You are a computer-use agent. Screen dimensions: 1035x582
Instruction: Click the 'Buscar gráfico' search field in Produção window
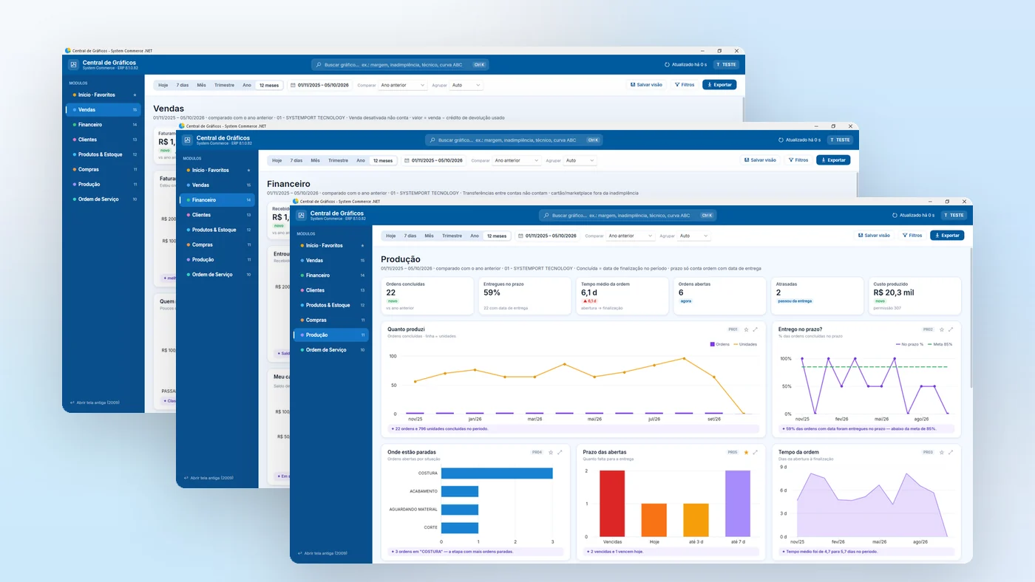pyautogui.click(x=628, y=215)
